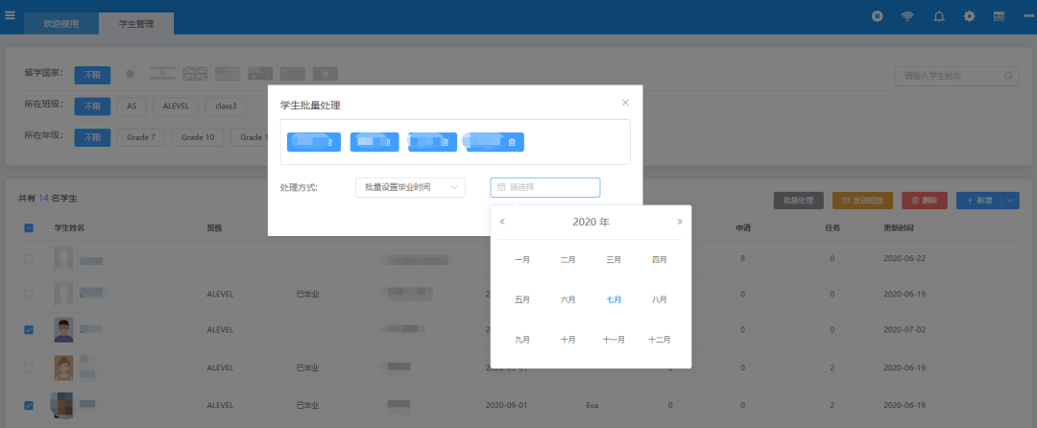Viewport: 1037px width, 428px height.
Task: Go to previous year with double-left arrow
Action: pos(502,222)
